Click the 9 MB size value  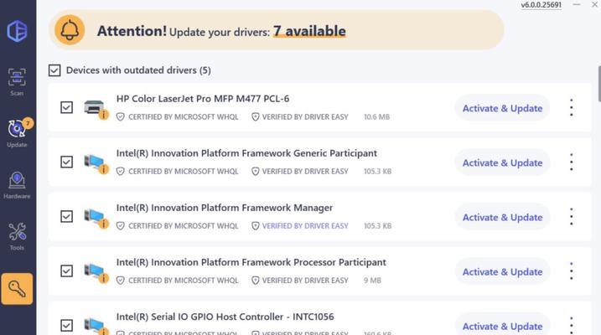372,281
